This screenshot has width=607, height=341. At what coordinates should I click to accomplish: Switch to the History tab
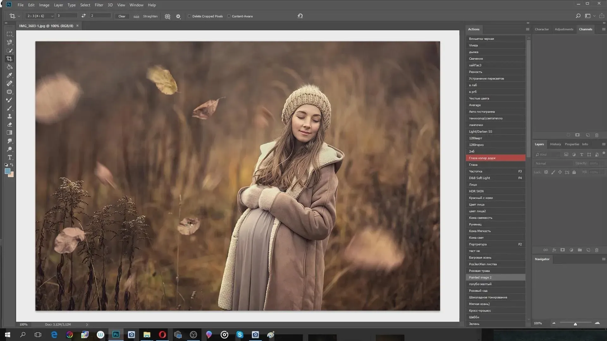point(555,144)
